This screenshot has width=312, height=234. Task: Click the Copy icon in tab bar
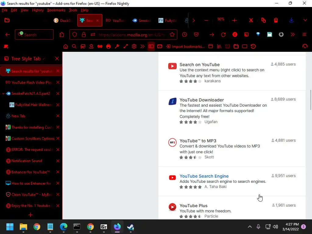[264, 20]
